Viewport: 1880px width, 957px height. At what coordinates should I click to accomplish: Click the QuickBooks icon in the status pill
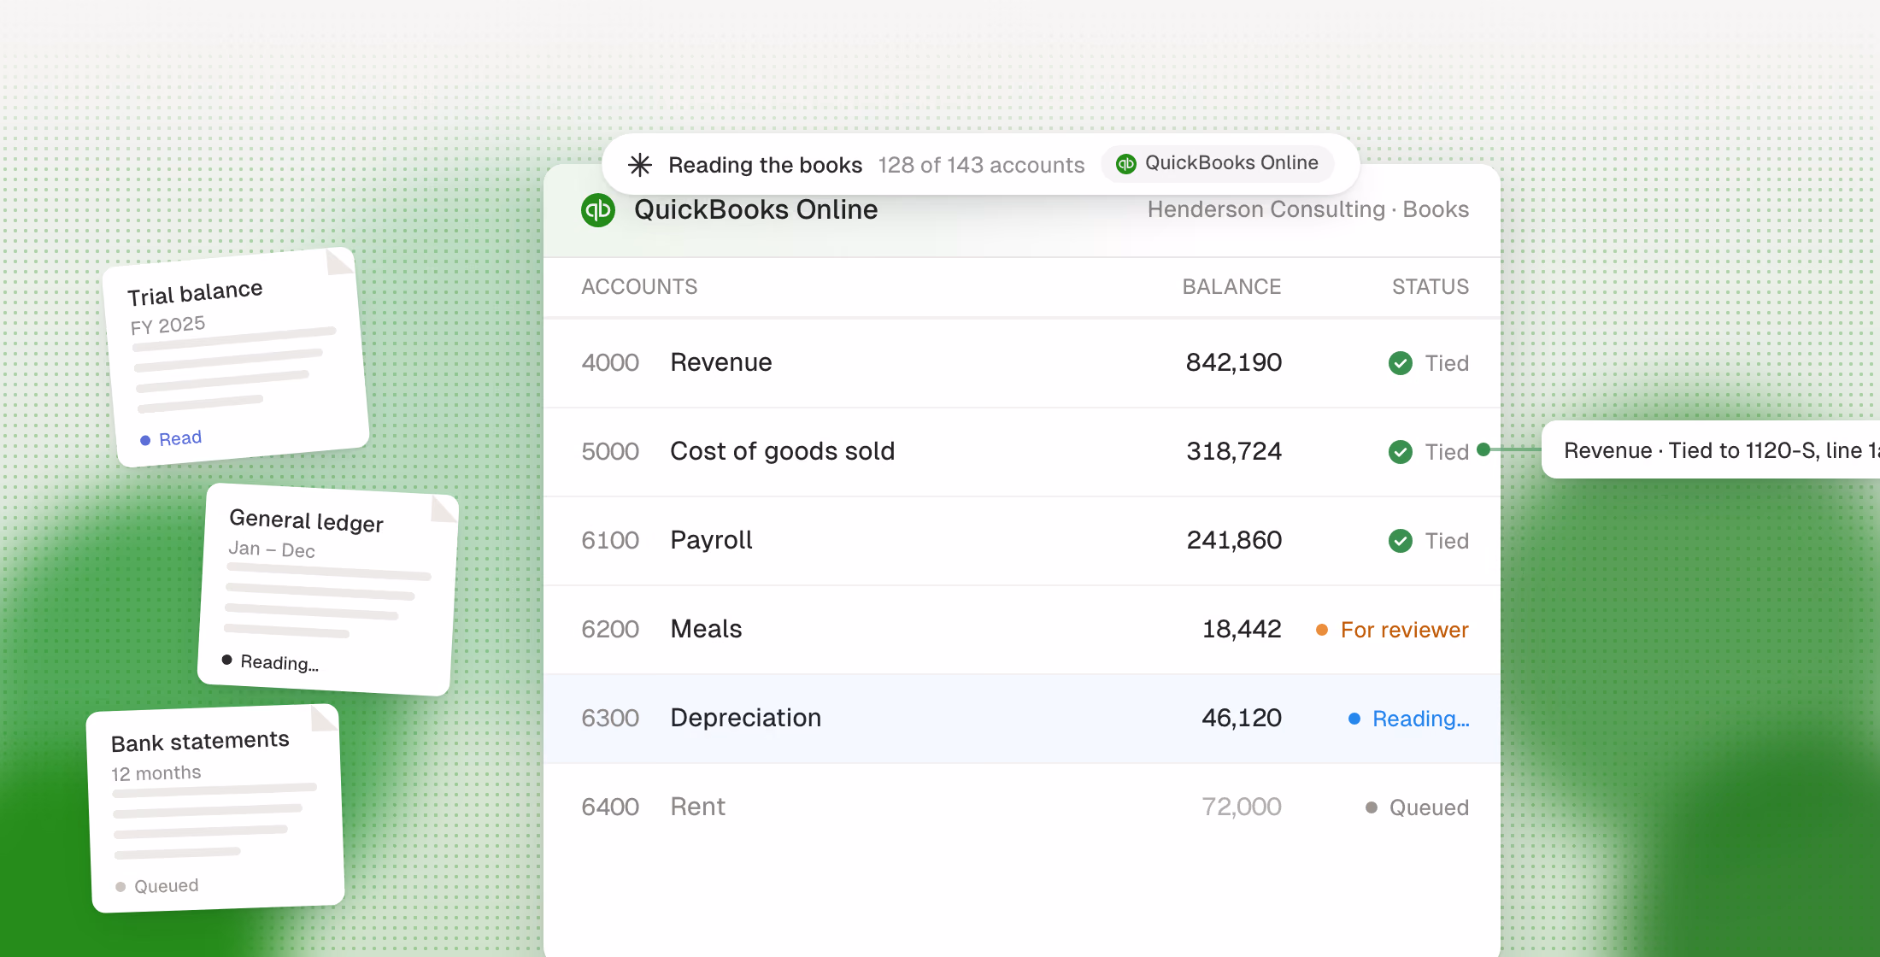click(1126, 163)
